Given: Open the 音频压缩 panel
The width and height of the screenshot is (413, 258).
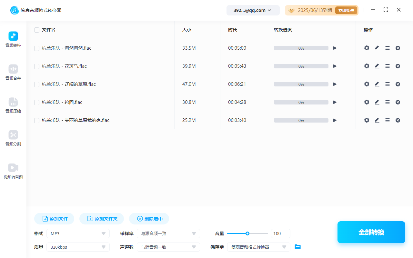Looking at the screenshot, I should pyautogui.click(x=13, y=105).
